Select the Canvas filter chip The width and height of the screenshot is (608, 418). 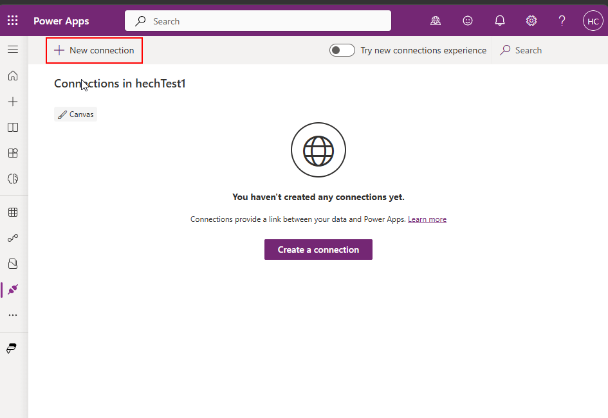point(76,114)
